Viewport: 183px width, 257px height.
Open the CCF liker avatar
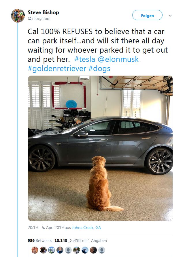coord(52,250)
